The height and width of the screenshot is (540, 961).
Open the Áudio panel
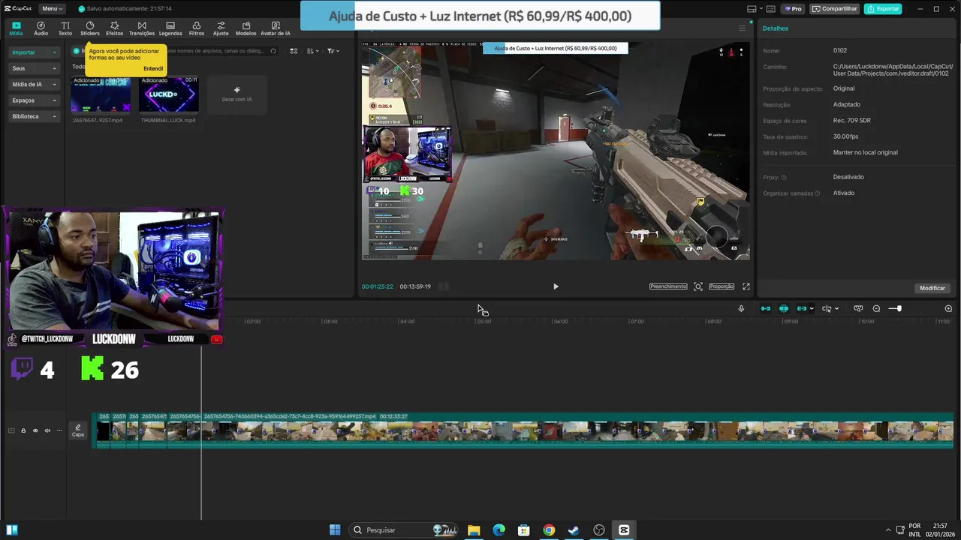(x=41, y=28)
